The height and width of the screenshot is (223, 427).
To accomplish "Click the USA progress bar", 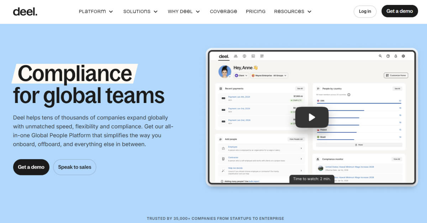I will (x=359, y=103).
